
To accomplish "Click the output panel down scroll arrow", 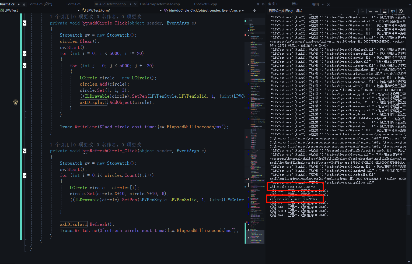I will pos(409,262).
